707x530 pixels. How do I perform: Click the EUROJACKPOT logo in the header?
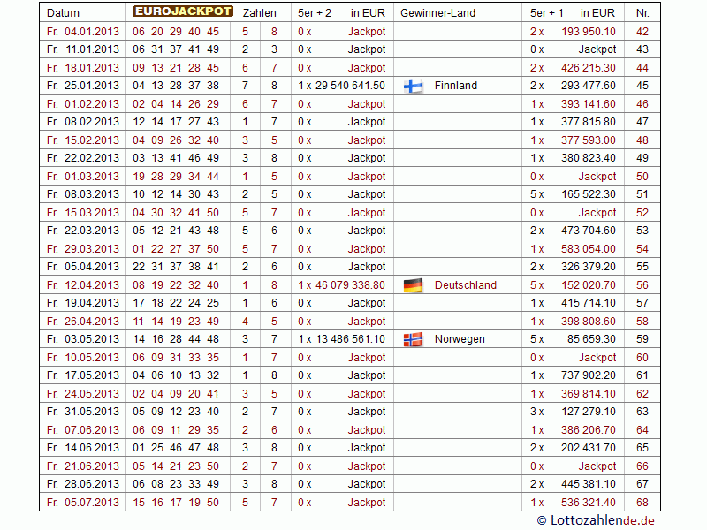pyautogui.click(x=183, y=11)
